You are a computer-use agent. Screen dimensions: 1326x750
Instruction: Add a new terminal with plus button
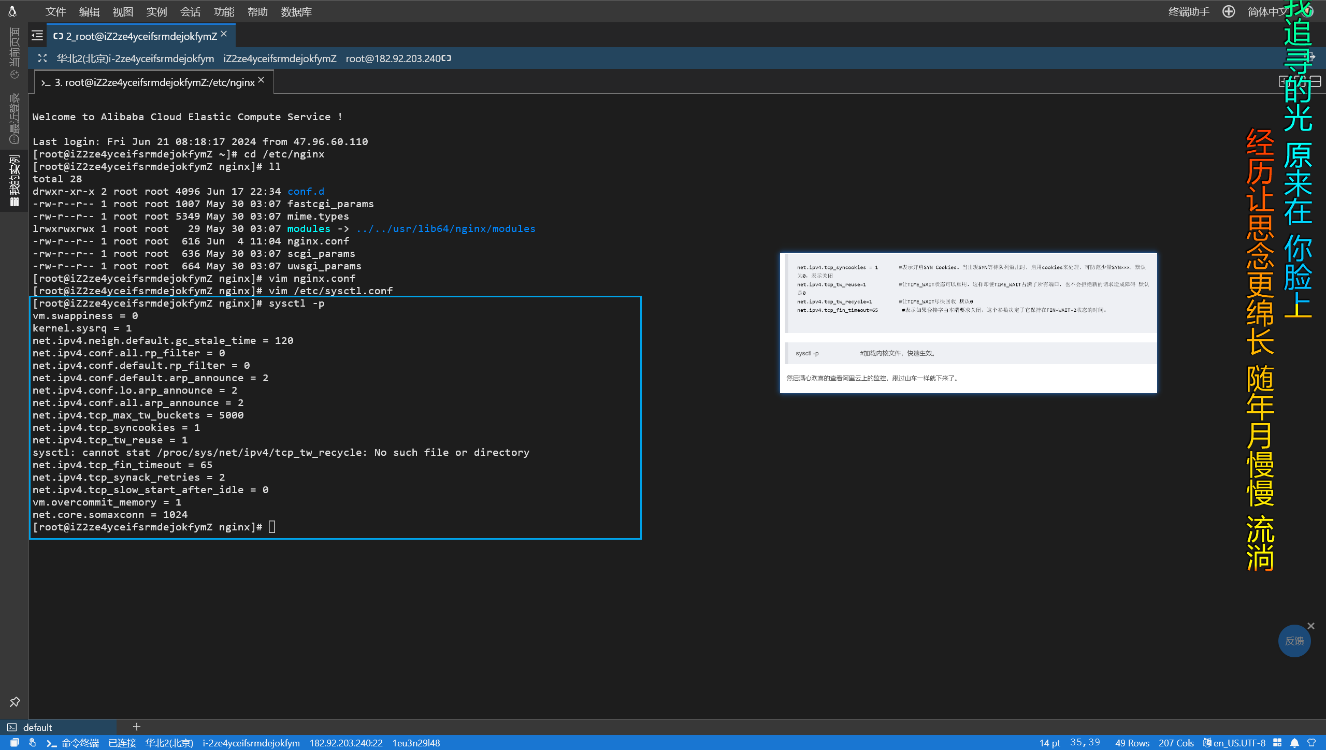(137, 727)
